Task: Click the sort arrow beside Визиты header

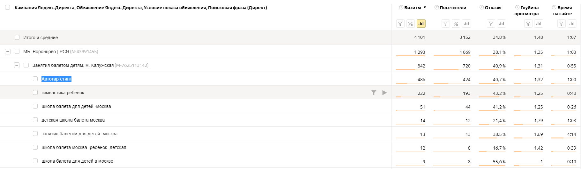Action: point(425,7)
